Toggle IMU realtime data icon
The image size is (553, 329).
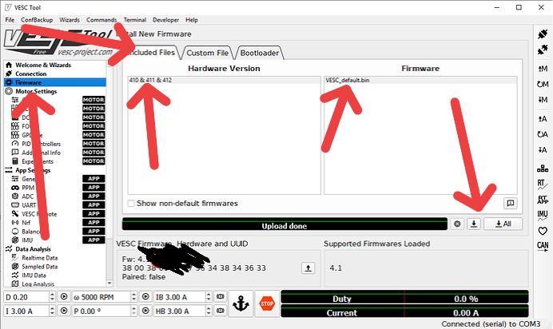543,215
